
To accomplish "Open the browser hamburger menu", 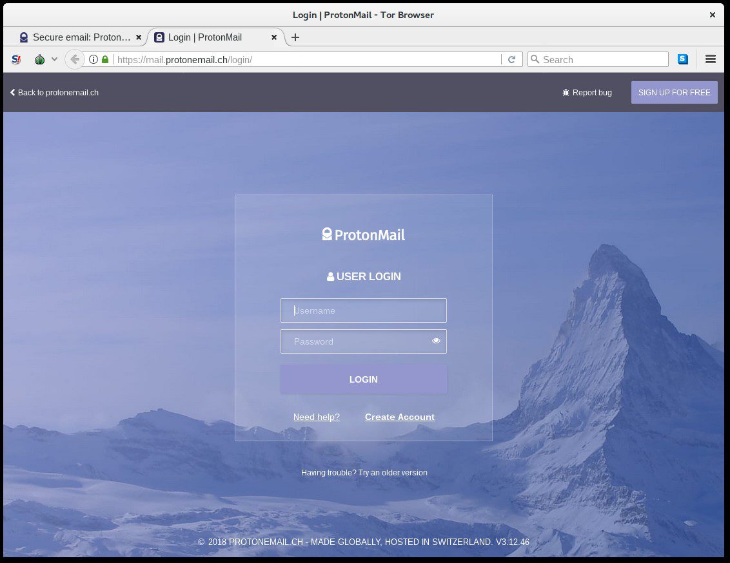I will point(710,59).
